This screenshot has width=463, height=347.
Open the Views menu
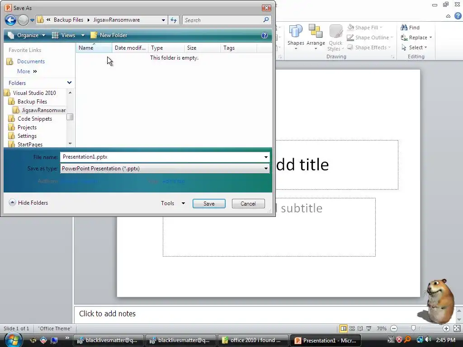[x=65, y=35]
